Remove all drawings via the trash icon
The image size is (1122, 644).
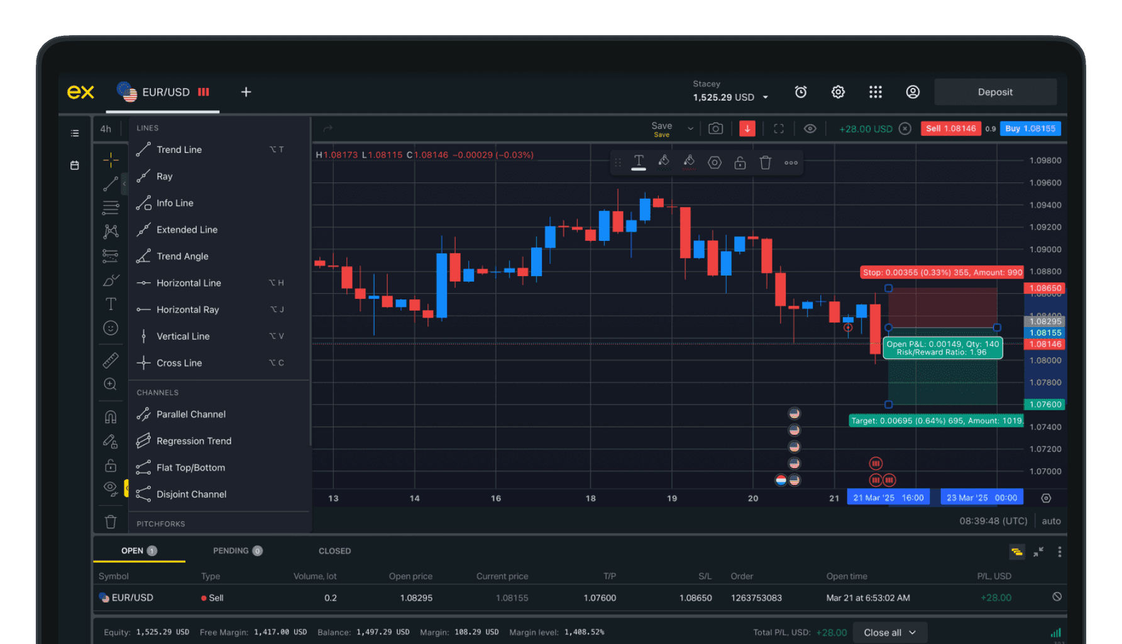click(110, 521)
